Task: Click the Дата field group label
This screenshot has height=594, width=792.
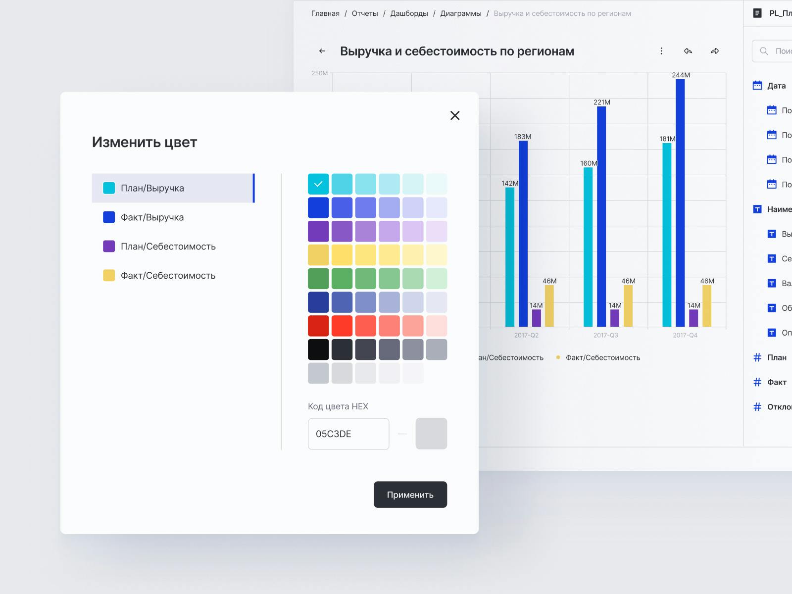Action: (776, 86)
